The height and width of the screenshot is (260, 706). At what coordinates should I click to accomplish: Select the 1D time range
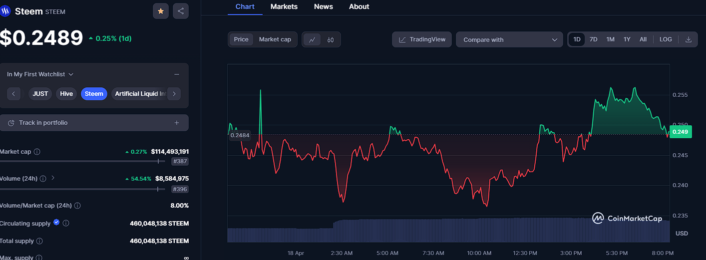(x=577, y=39)
